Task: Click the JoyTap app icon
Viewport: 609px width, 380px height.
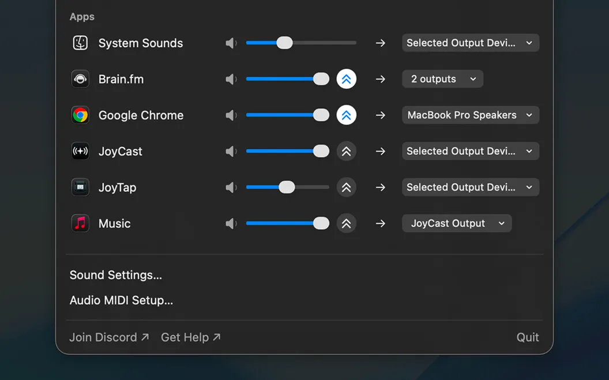Action: pos(80,187)
